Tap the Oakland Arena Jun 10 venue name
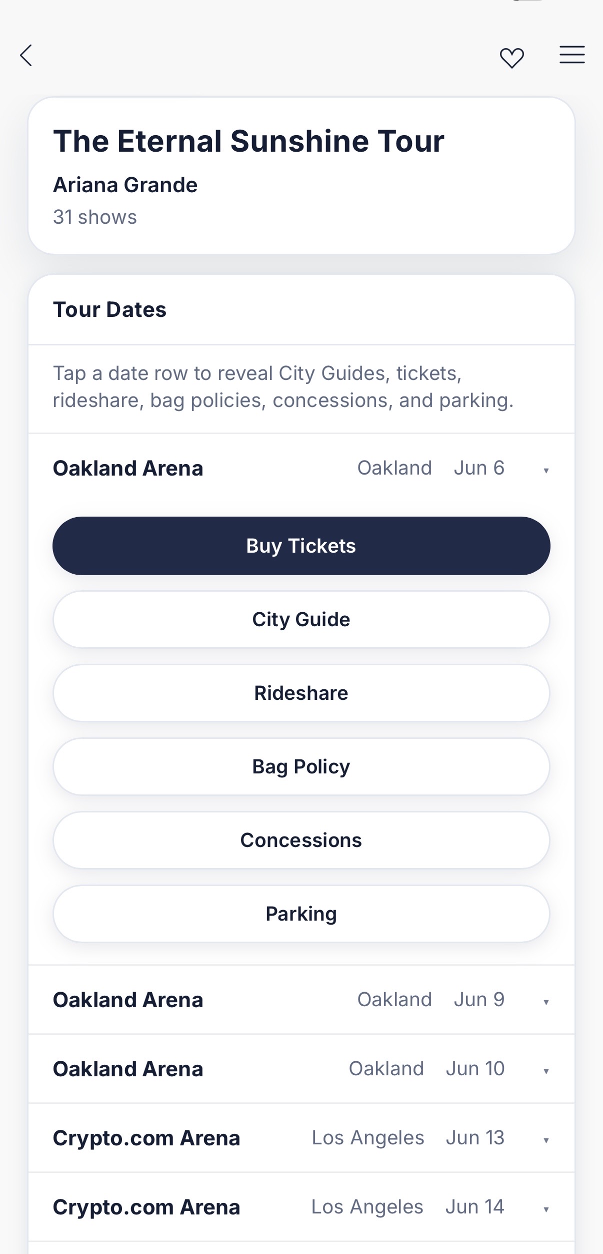Viewport: 603px width, 1254px height. (x=128, y=1069)
